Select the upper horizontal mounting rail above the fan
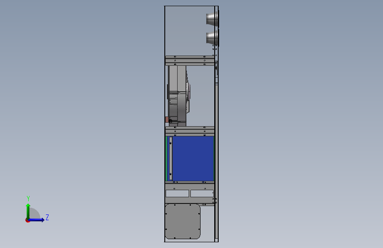Viewport: 383px width, 248px height. point(190,60)
